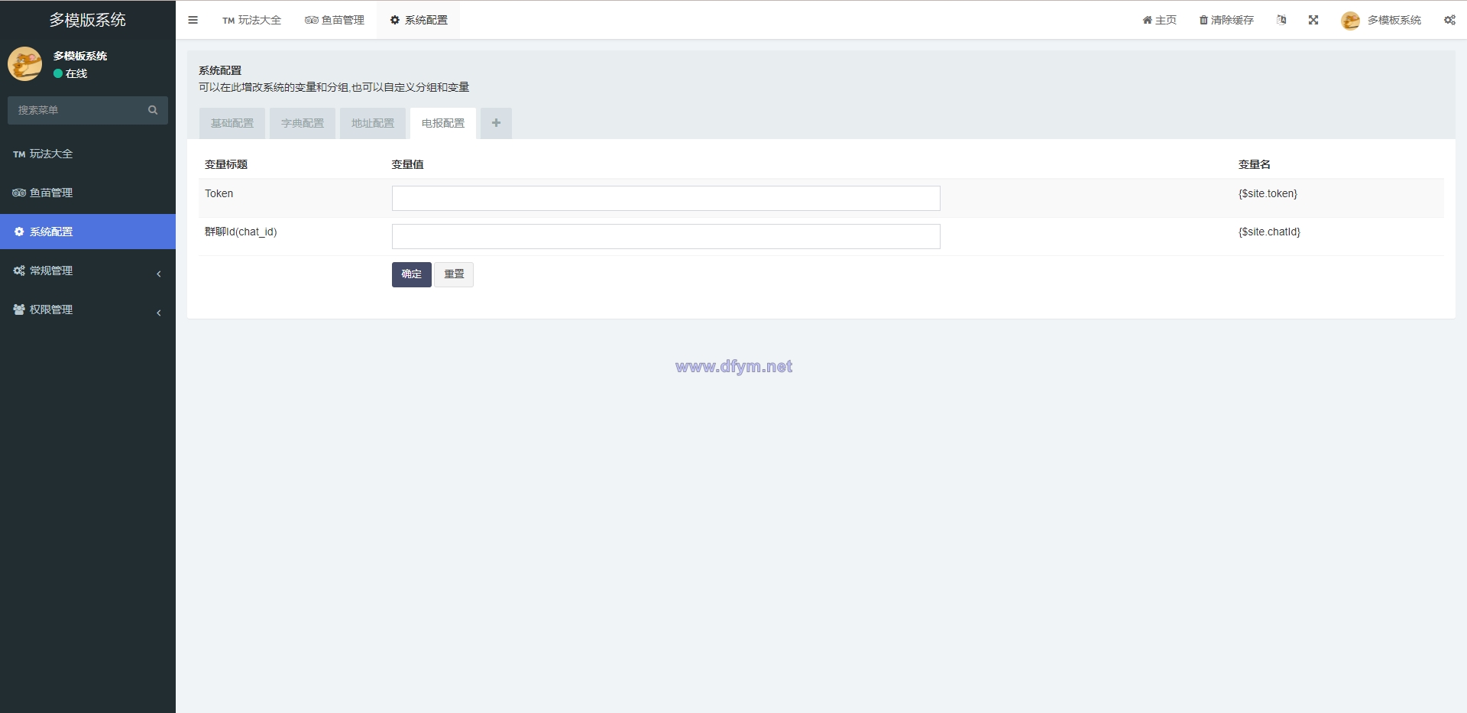1467x713 pixels.
Task: Expand the 常规管理 sidebar menu
Action: [88, 271]
